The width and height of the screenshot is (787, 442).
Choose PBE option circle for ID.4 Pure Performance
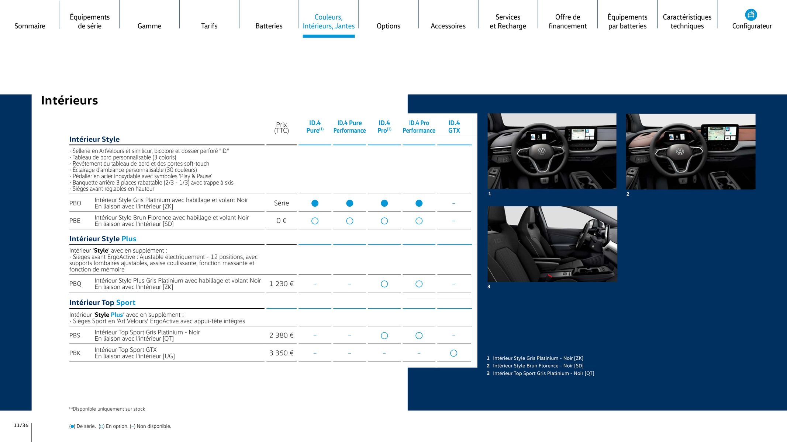pos(350,221)
